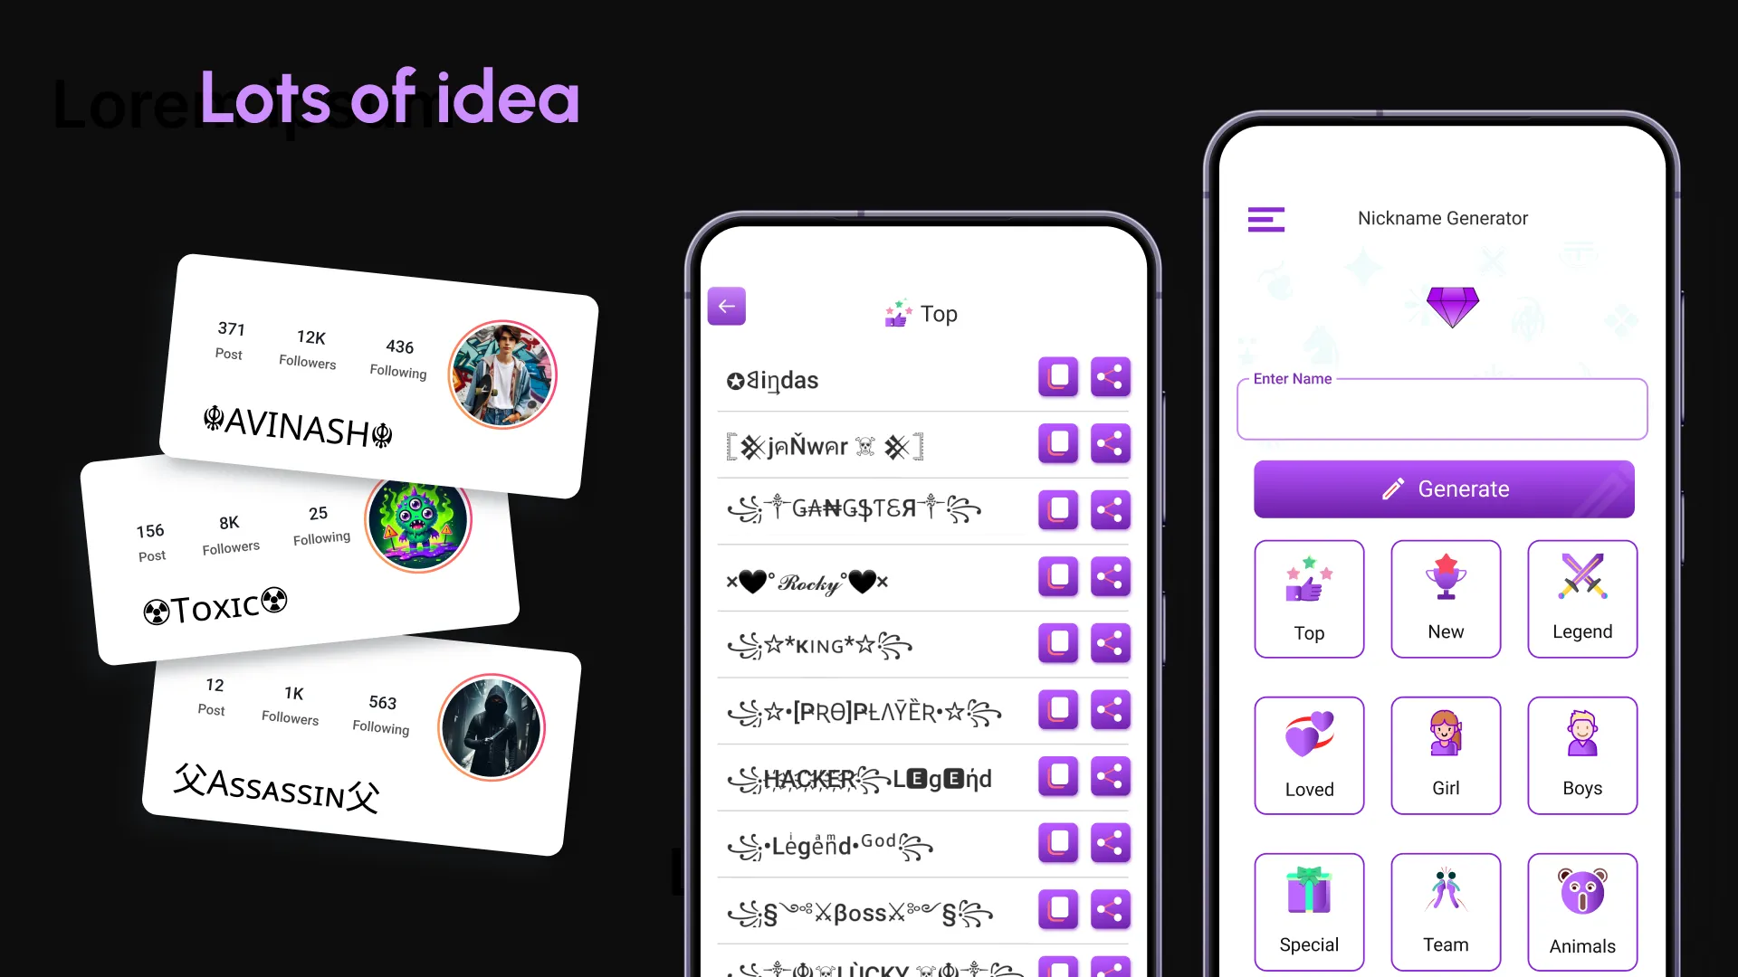Click the copy icon for GANGSTER nickname
Viewport: 1738px width, 977px height.
click(1057, 509)
